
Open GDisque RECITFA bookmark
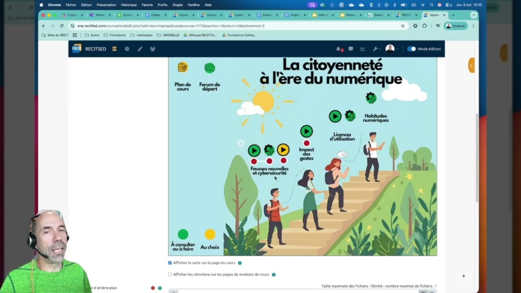pos(200,35)
